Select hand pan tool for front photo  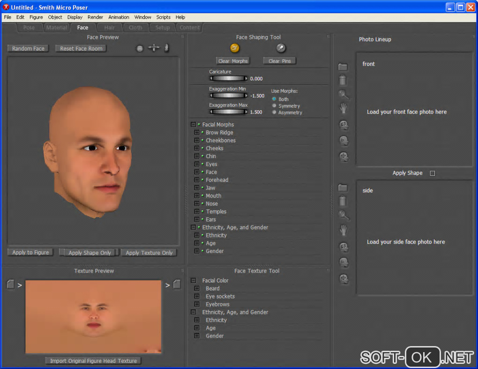344,109
